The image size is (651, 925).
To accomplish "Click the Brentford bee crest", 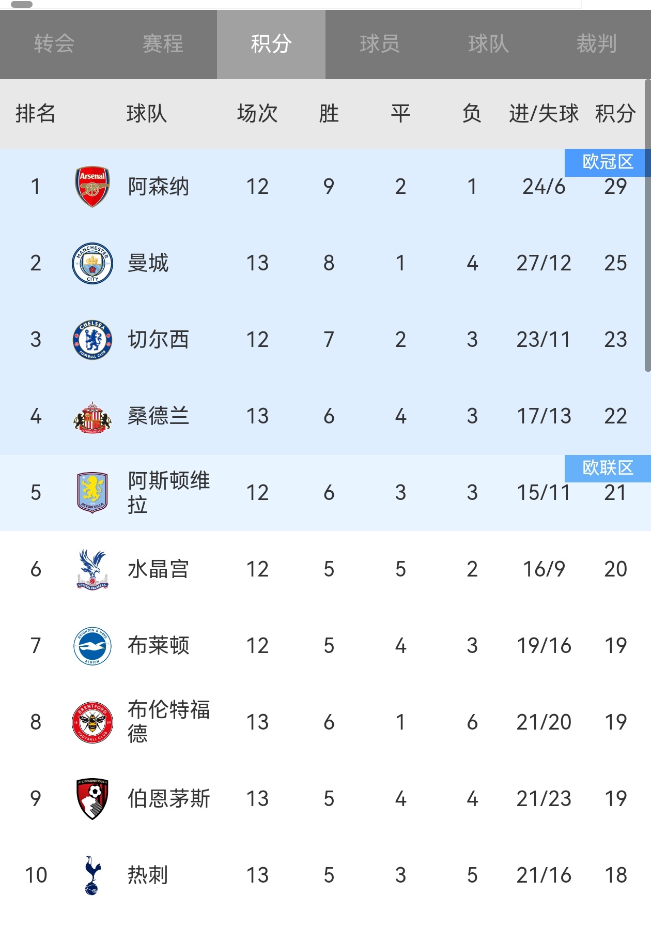I will (92, 722).
